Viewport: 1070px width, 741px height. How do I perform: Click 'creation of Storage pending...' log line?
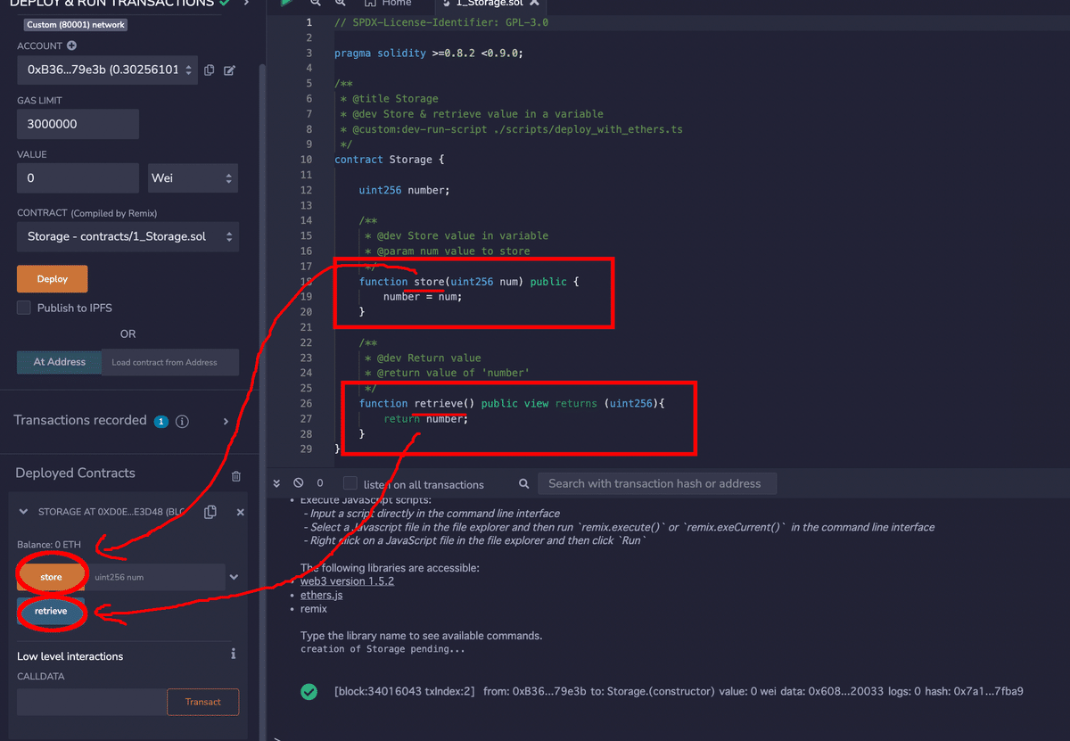(383, 649)
